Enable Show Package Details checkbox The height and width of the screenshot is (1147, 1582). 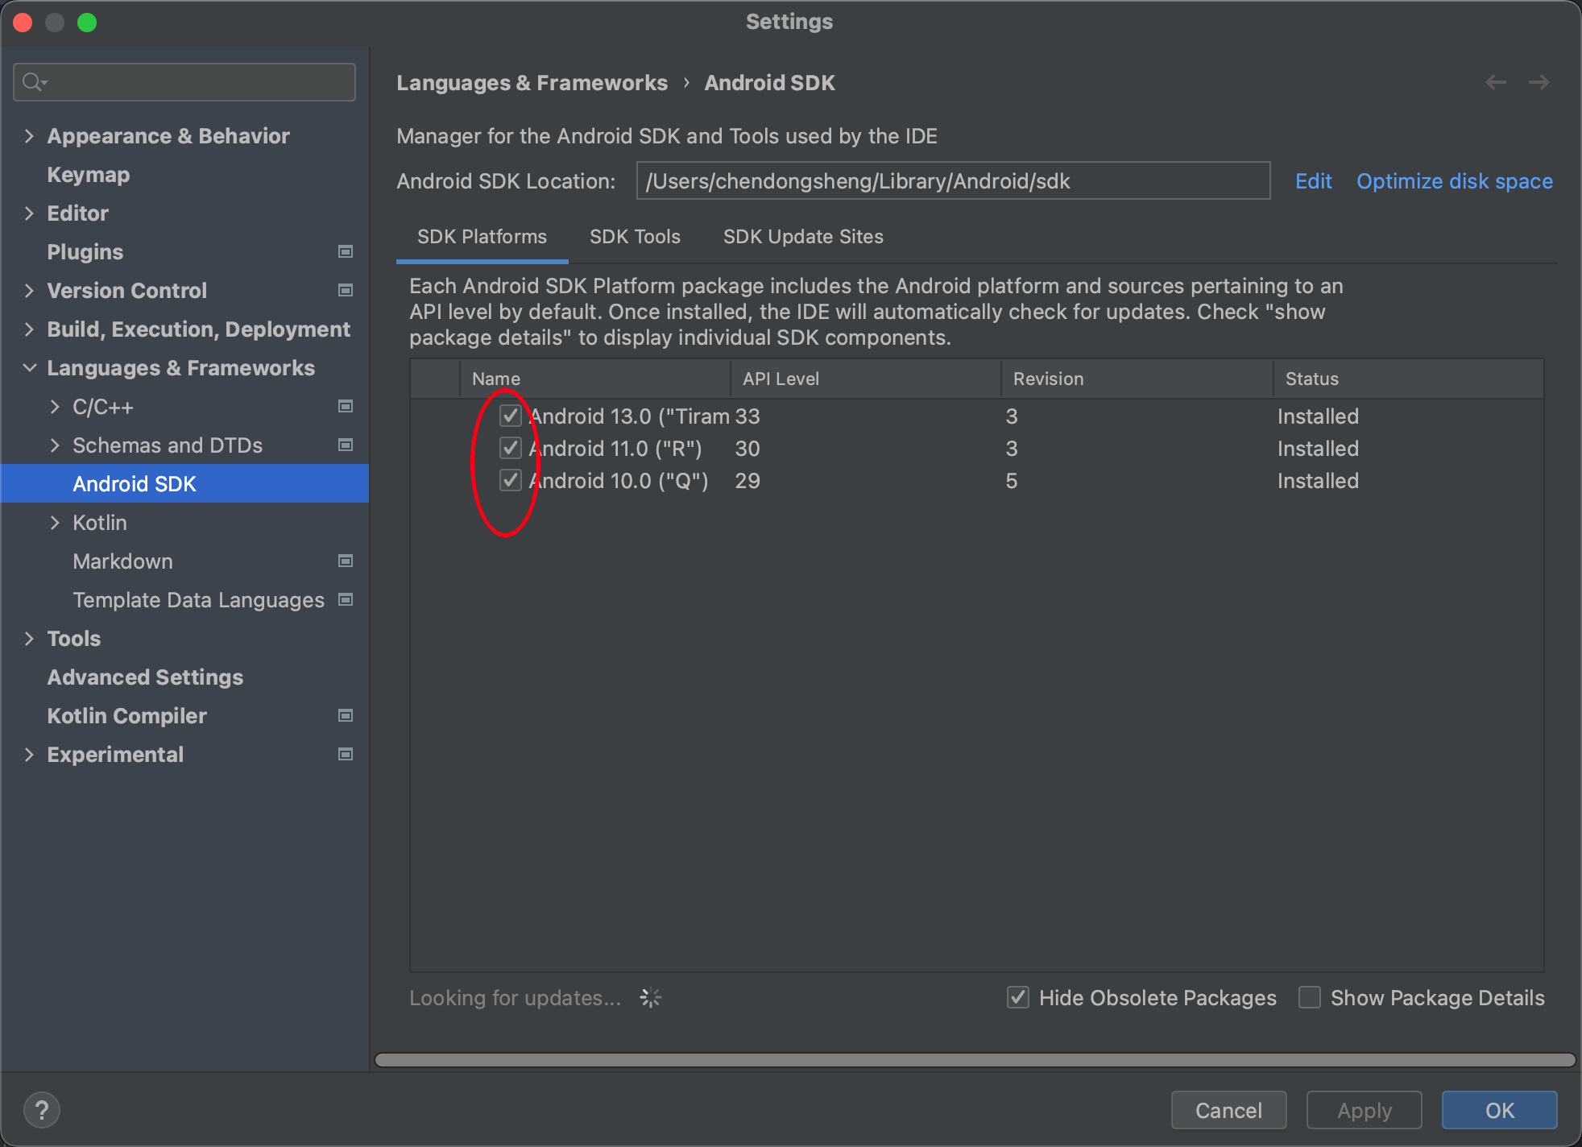click(x=1310, y=998)
